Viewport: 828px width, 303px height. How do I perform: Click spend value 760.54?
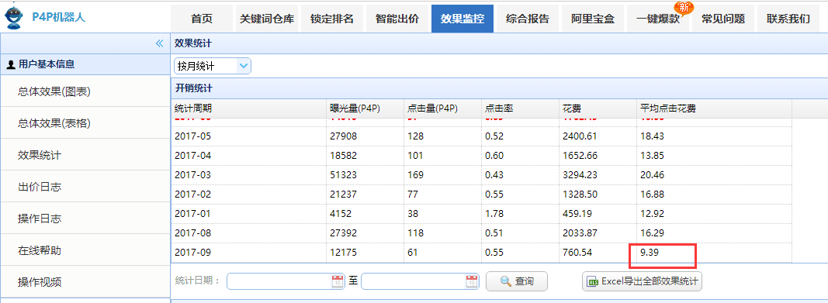(x=577, y=253)
